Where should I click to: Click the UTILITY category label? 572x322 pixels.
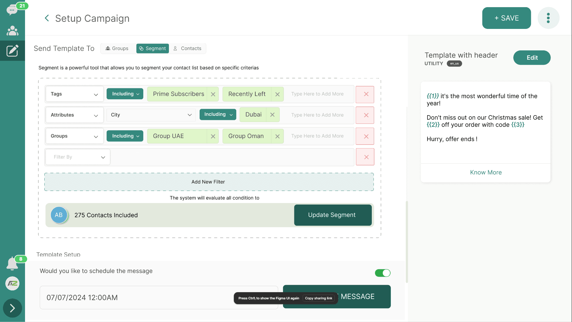433,64
